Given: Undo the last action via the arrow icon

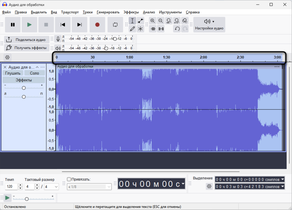Looking at the screenshot, I should pyautogui.click(x=177, y=29).
